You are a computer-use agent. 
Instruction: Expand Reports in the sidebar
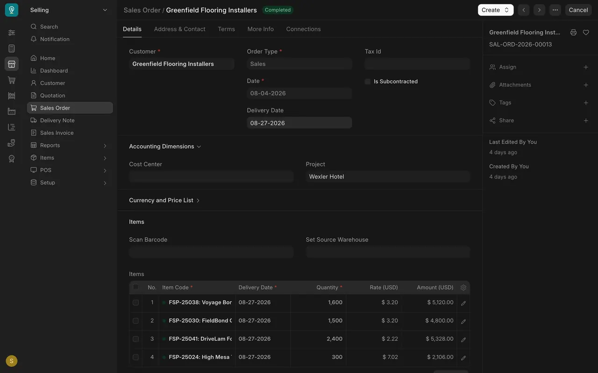[x=70, y=145]
